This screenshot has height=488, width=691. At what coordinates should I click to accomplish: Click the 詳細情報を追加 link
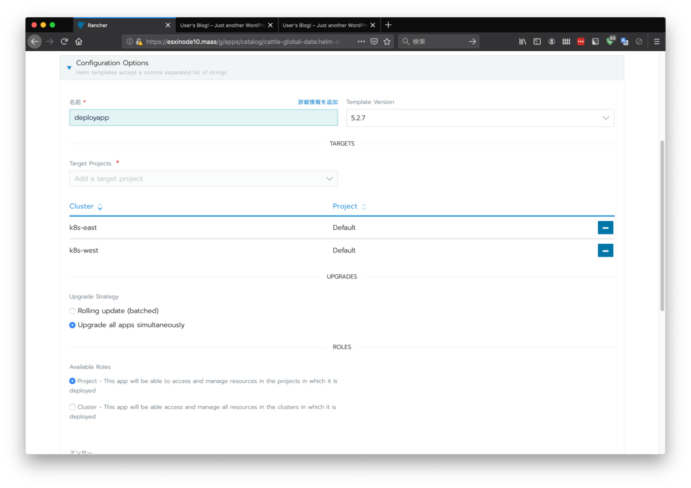point(318,102)
